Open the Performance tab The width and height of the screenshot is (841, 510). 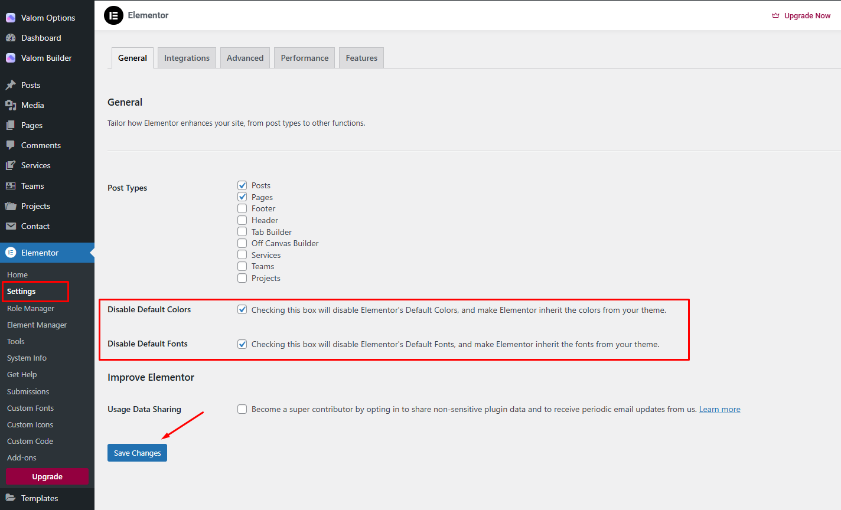[x=304, y=58]
